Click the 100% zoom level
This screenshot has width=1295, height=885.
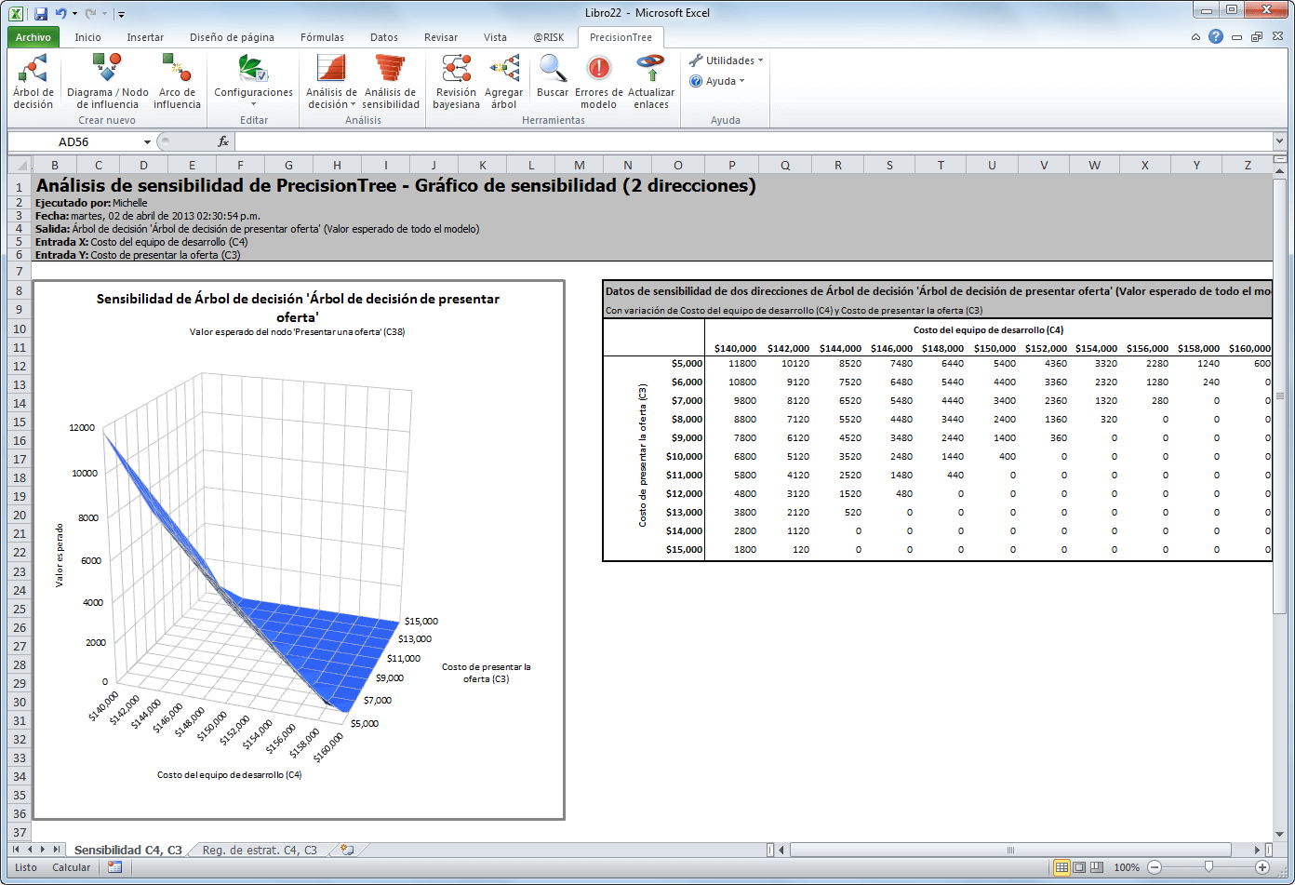tap(1127, 867)
